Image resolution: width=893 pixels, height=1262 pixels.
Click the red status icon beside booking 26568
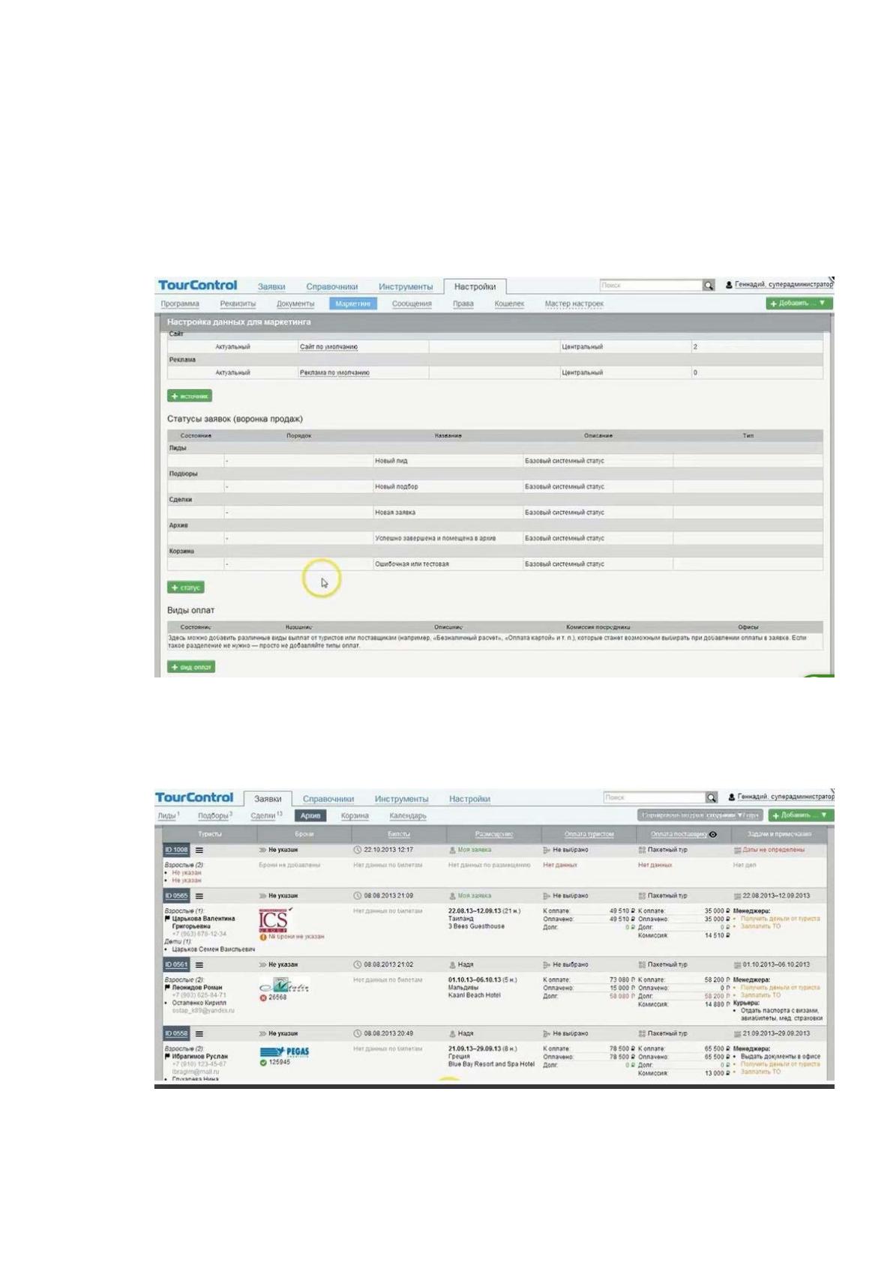coord(263,997)
